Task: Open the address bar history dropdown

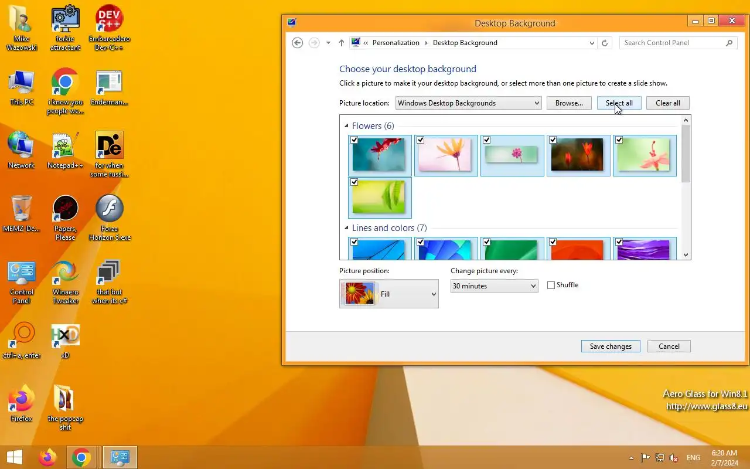Action: (x=592, y=43)
